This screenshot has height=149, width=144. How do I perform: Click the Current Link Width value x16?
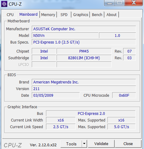point(61,120)
